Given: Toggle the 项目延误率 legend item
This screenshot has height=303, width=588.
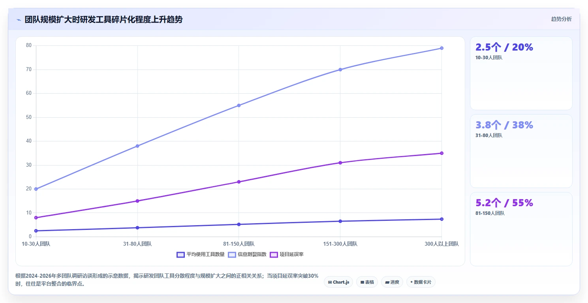Looking at the screenshot, I should tap(287, 254).
